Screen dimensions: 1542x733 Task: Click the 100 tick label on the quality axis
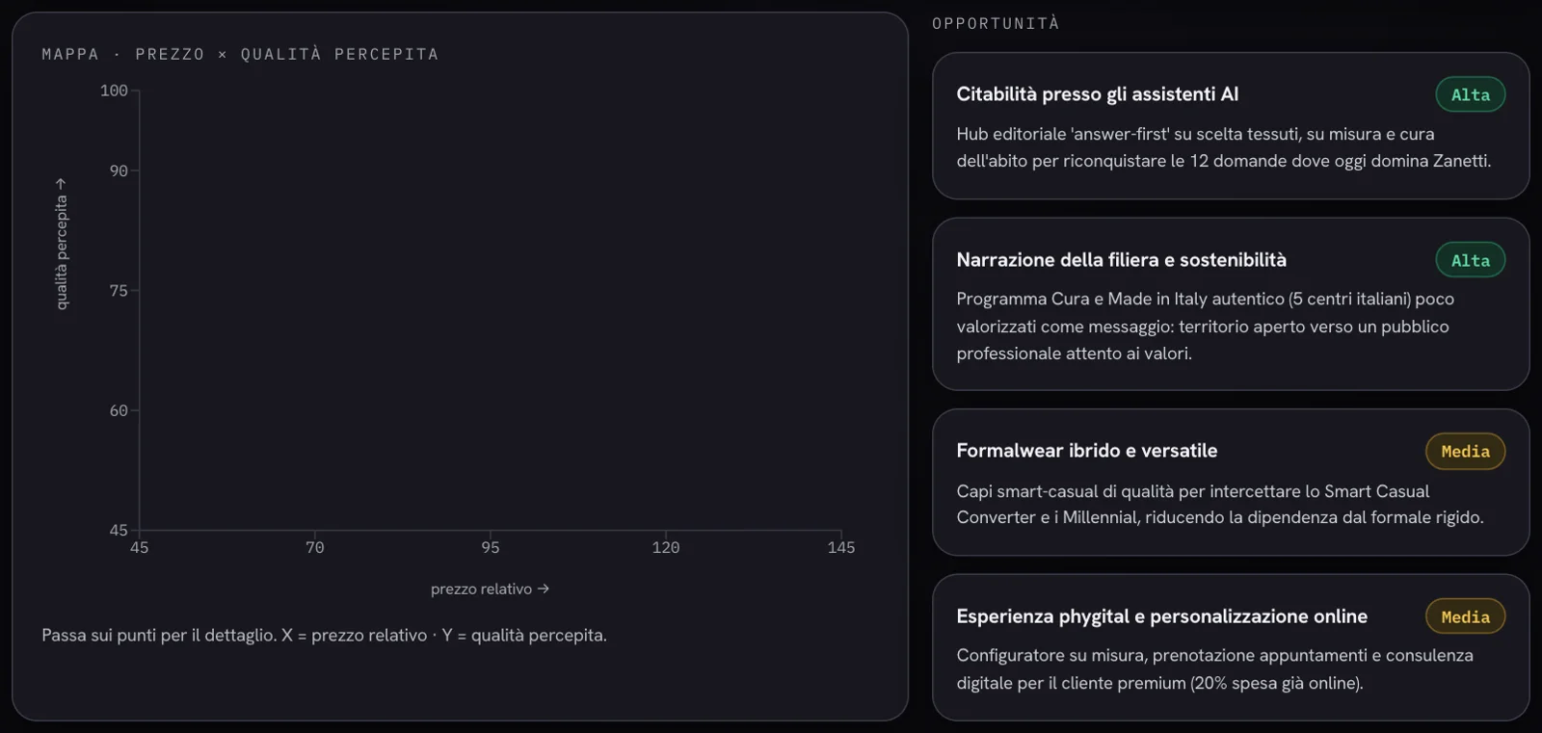(x=114, y=91)
